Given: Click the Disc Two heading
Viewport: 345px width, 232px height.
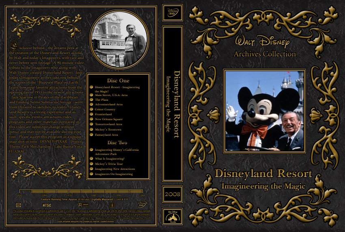Looking at the screenshot, I should [x=117, y=143].
